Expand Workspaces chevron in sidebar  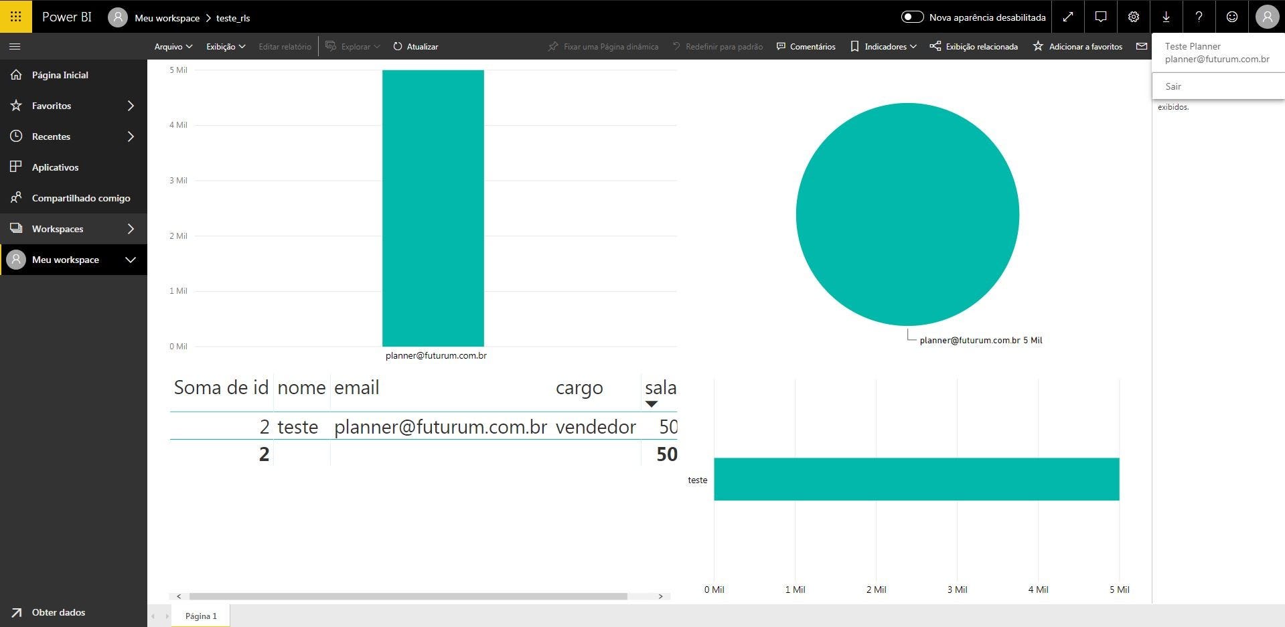[x=131, y=229]
